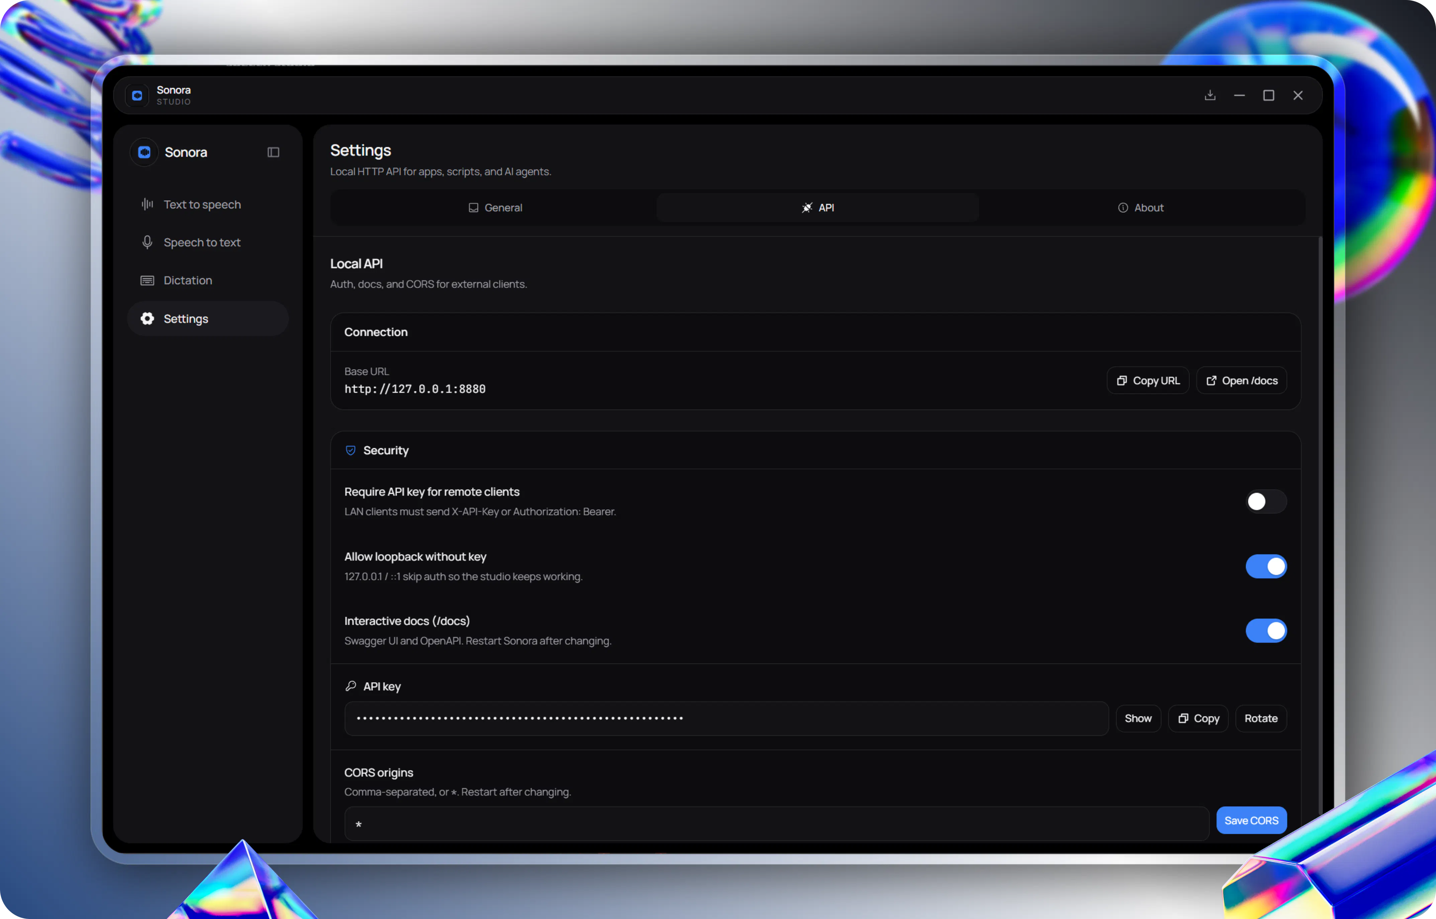The image size is (1436, 919).
Task: Open Text to speech page
Action: point(208,205)
